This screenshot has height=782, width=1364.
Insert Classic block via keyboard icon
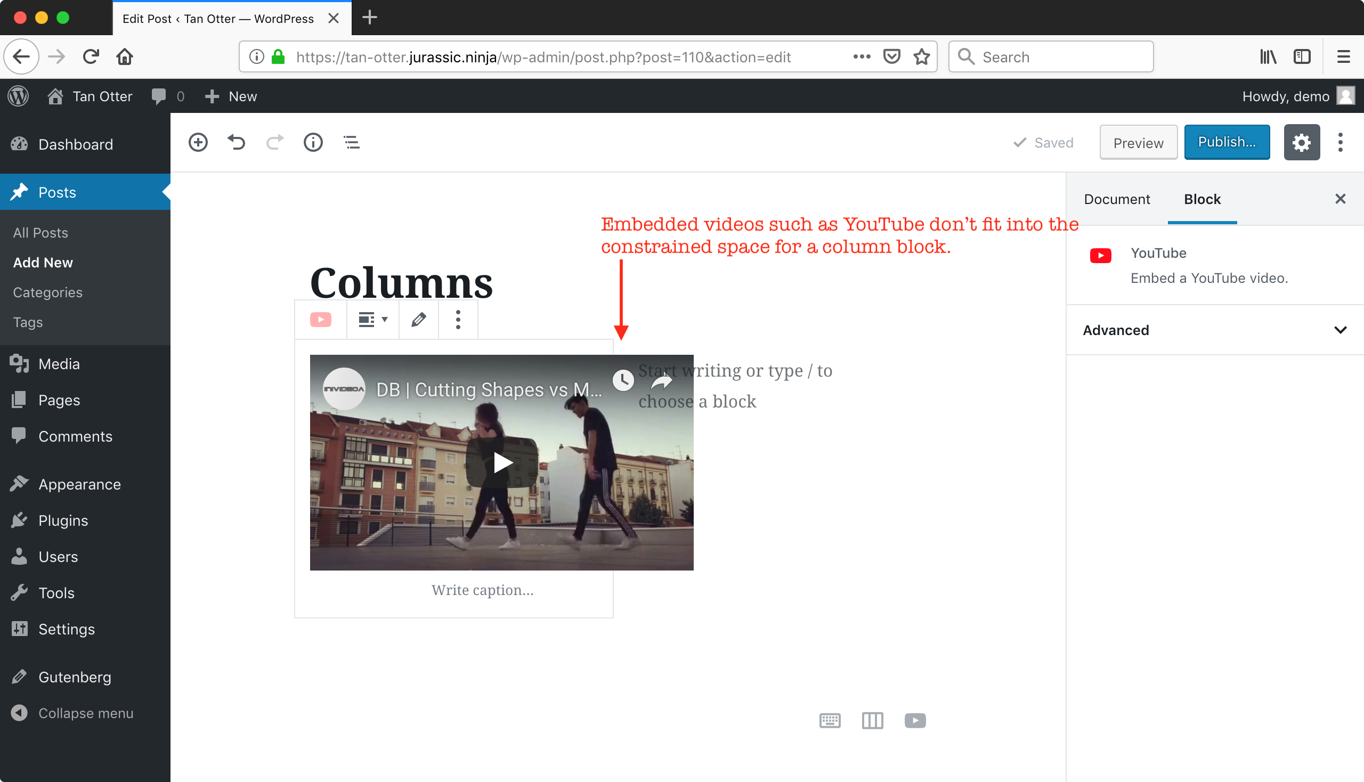click(x=830, y=720)
